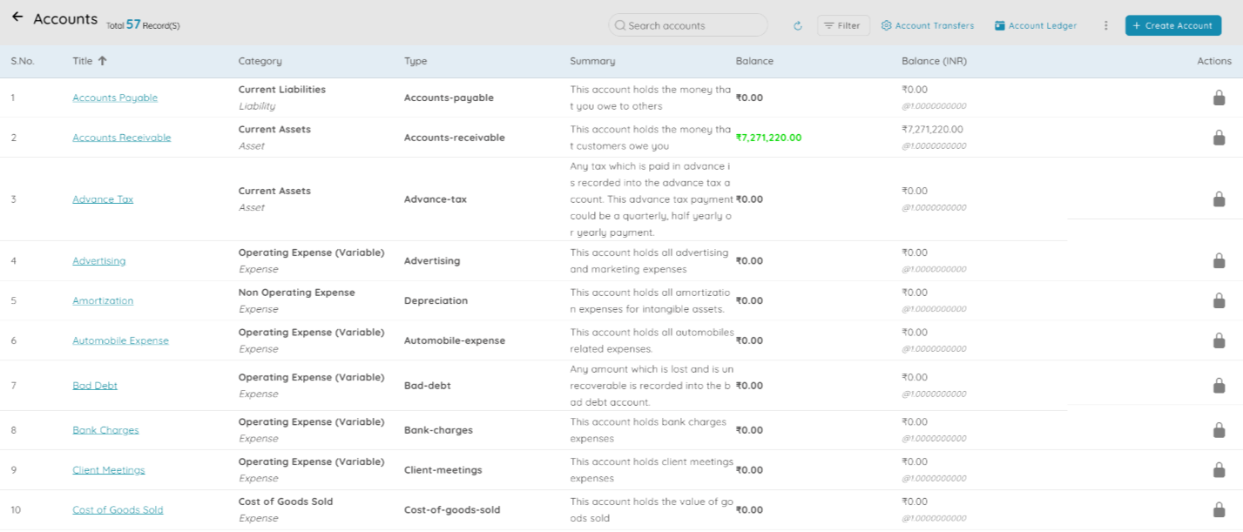Click the lock icon for Cost of Goods Sold
Screen dimensions: 1243x532
pos(1219,509)
